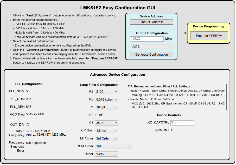
Task: Focus the XO_CAPCTRL 510 input field
Action: 182,123
